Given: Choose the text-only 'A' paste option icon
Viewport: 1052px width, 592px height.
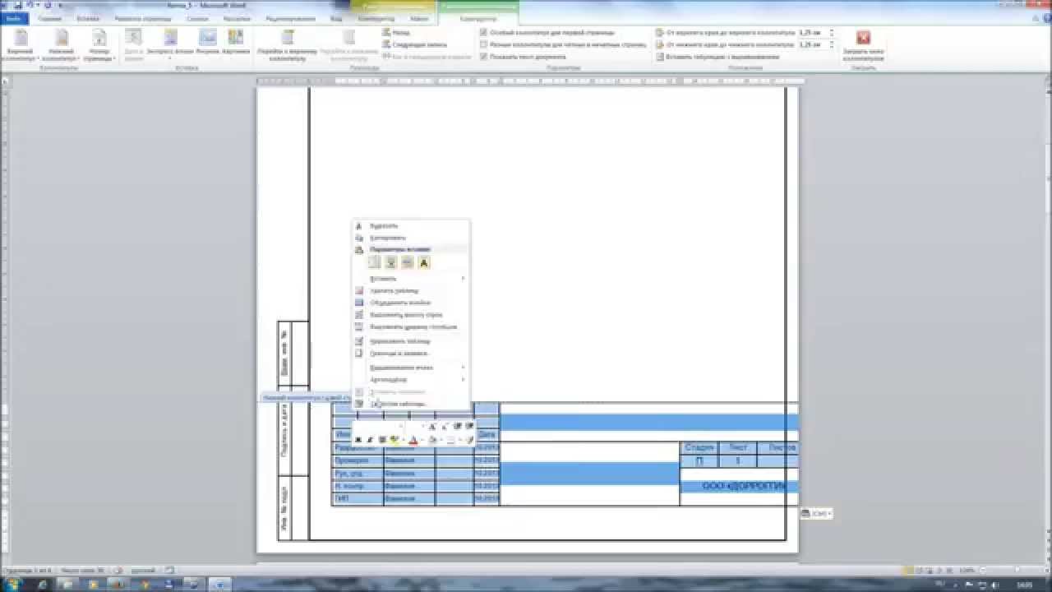Looking at the screenshot, I should coord(424,262).
